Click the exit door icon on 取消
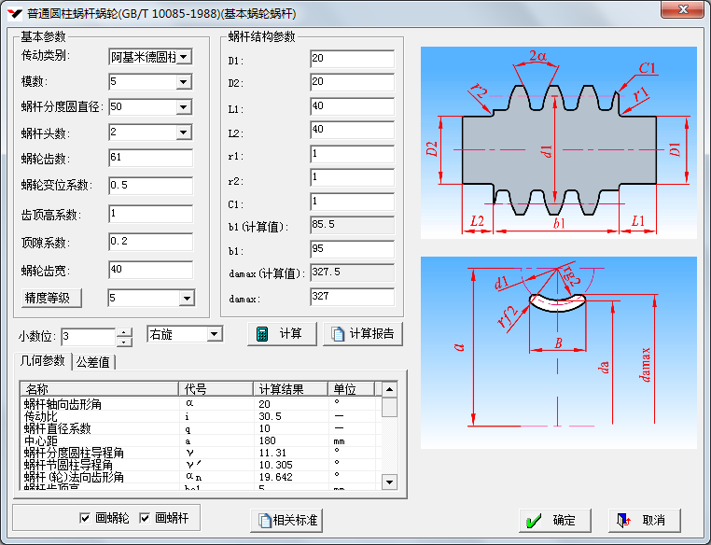The height and width of the screenshot is (545, 711). tap(624, 520)
